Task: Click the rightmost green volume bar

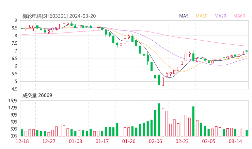Action: [x=247, y=133]
